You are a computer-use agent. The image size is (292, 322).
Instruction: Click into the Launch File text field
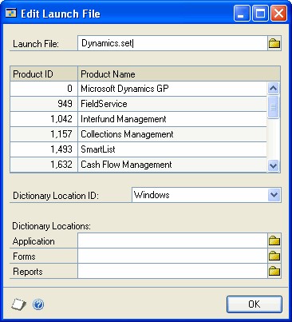(x=172, y=43)
